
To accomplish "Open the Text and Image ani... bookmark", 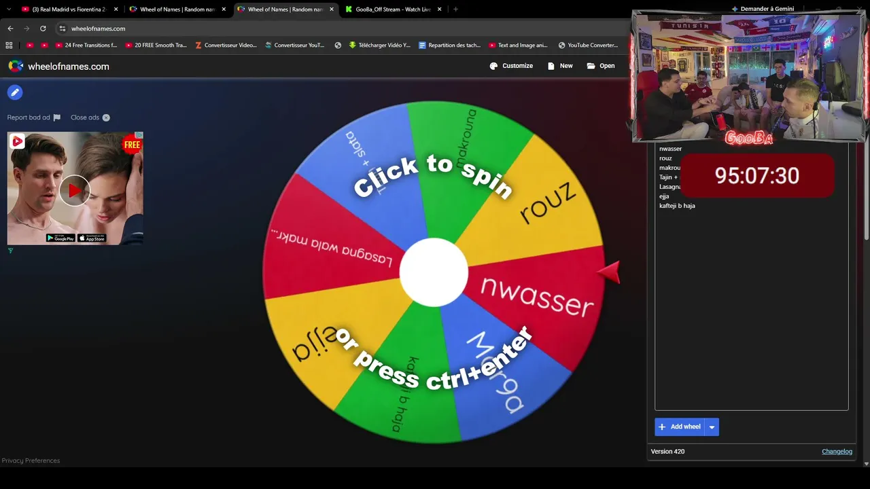I will tap(518, 46).
